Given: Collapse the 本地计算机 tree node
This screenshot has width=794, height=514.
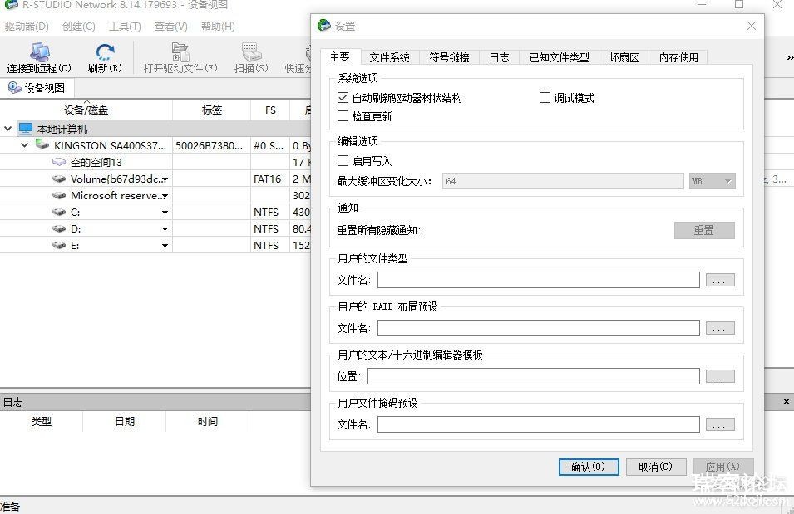Looking at the screenshot, I should coord(7,129).
